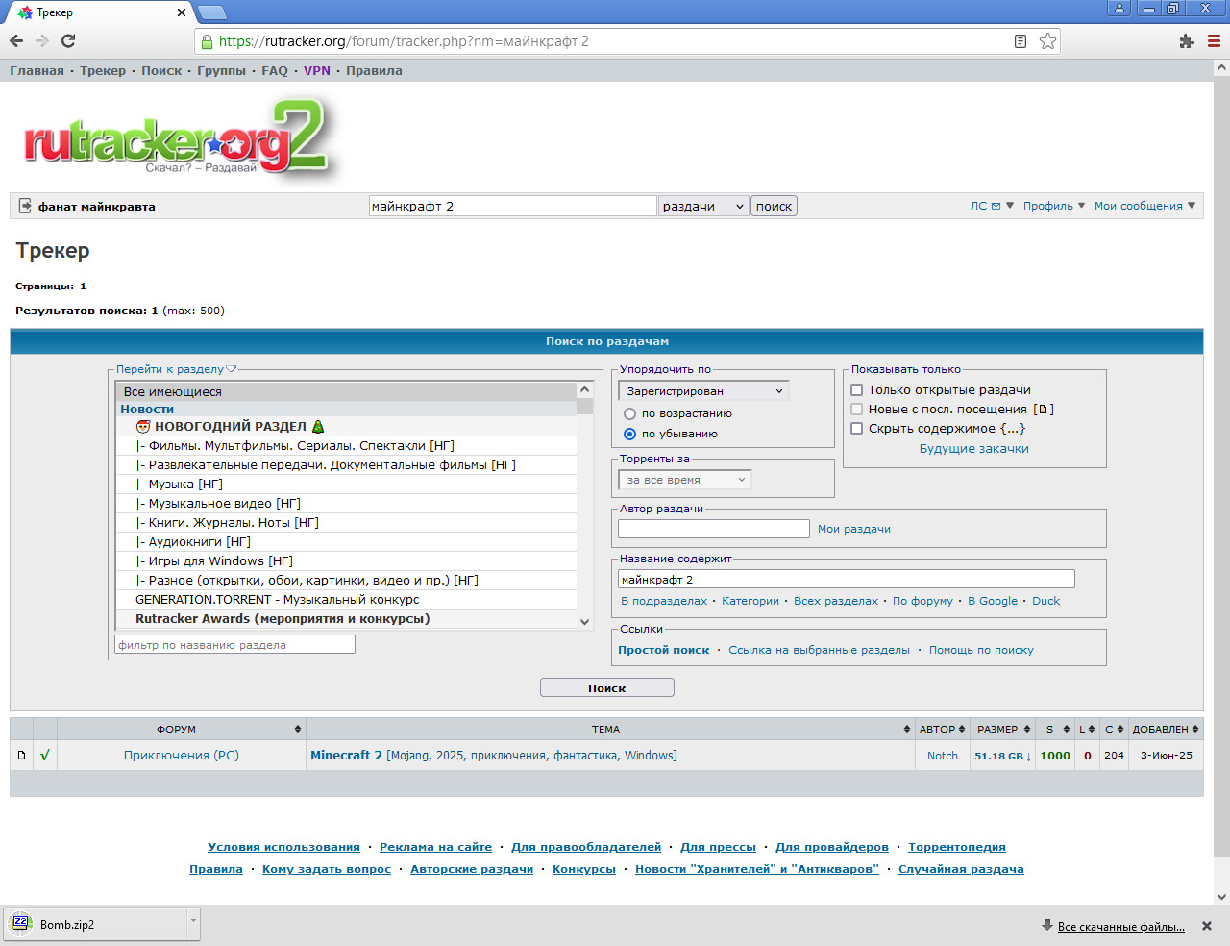
Task: Open Главная in top navigation
Action: pyautogui.click(x=37, y=71)
